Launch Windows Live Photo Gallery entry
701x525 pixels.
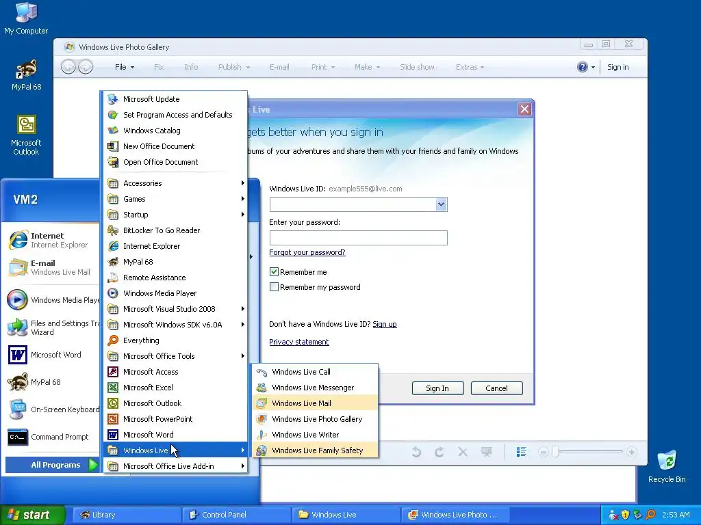315,419
